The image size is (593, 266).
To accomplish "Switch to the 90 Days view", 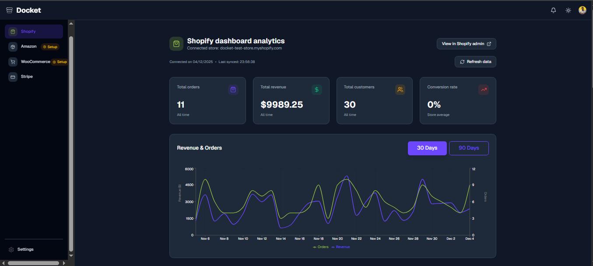I will [x=469, y=148].
